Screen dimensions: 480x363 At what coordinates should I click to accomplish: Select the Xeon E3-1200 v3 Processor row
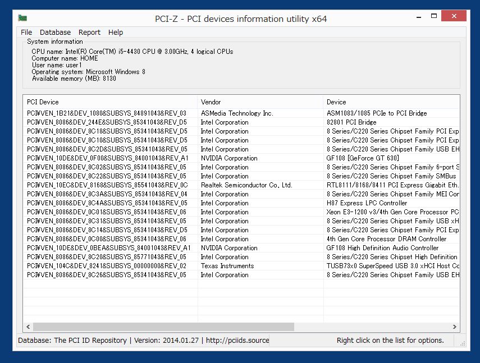coord(241,212)
